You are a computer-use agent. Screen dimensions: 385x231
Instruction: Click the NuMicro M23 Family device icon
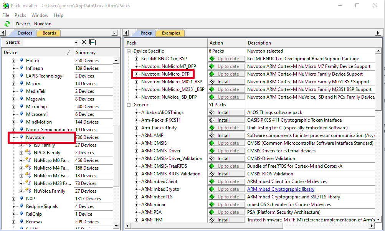(28, 183)
